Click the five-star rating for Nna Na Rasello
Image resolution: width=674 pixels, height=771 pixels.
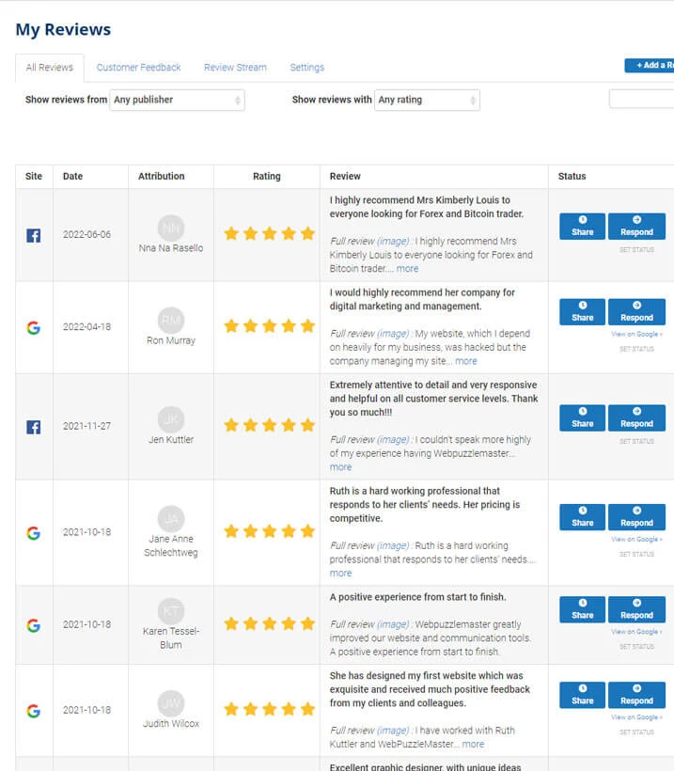tap(269, 233)
